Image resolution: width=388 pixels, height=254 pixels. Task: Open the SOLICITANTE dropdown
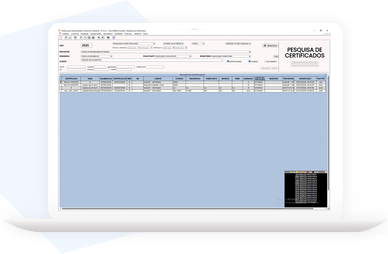[173, 56]
